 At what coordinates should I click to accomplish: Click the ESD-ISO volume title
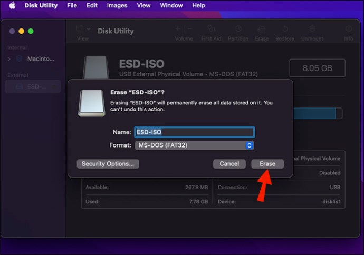click(x=141, y=64)
